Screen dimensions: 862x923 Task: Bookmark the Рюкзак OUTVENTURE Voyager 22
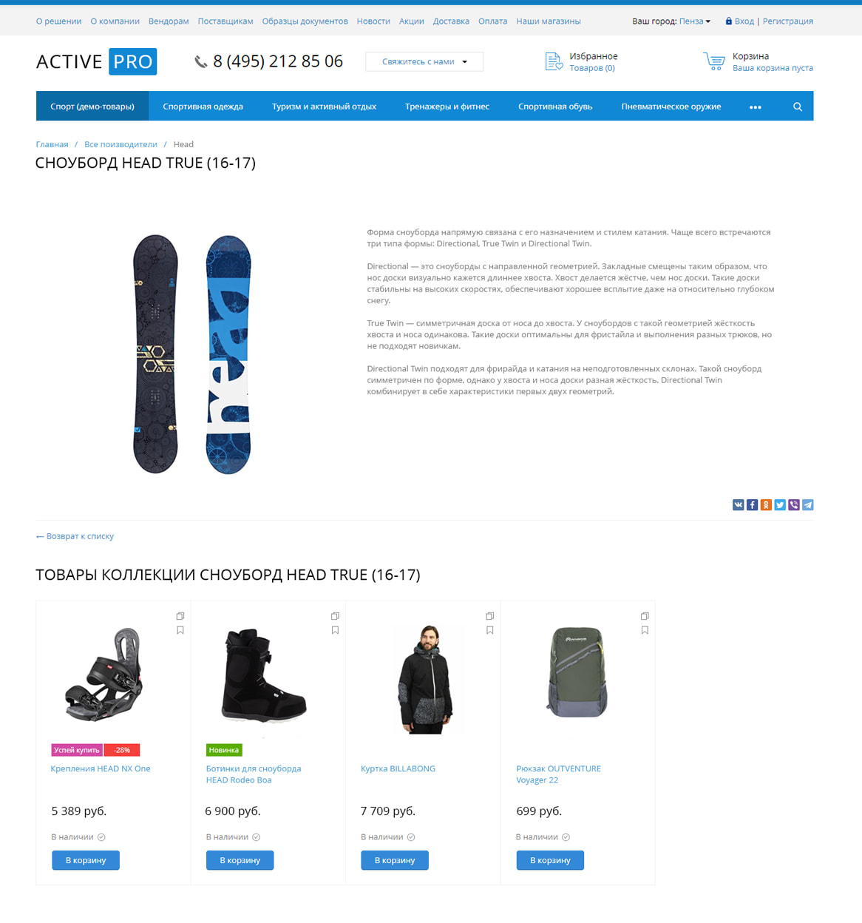point(645,630)
